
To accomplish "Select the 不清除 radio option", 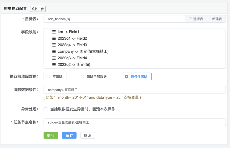I will [x=48, y=77].
